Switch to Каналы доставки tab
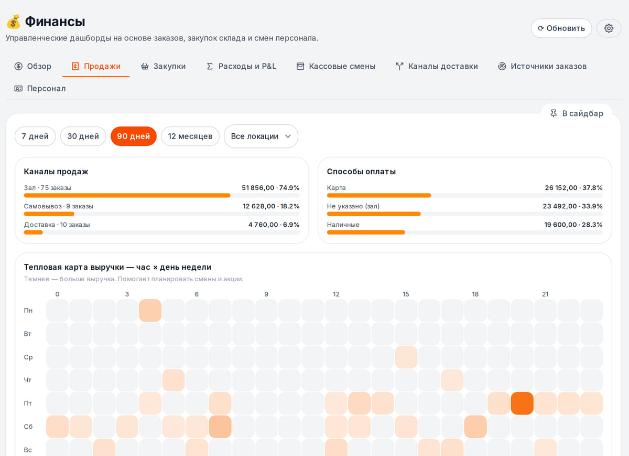 (x=437, y=66)
